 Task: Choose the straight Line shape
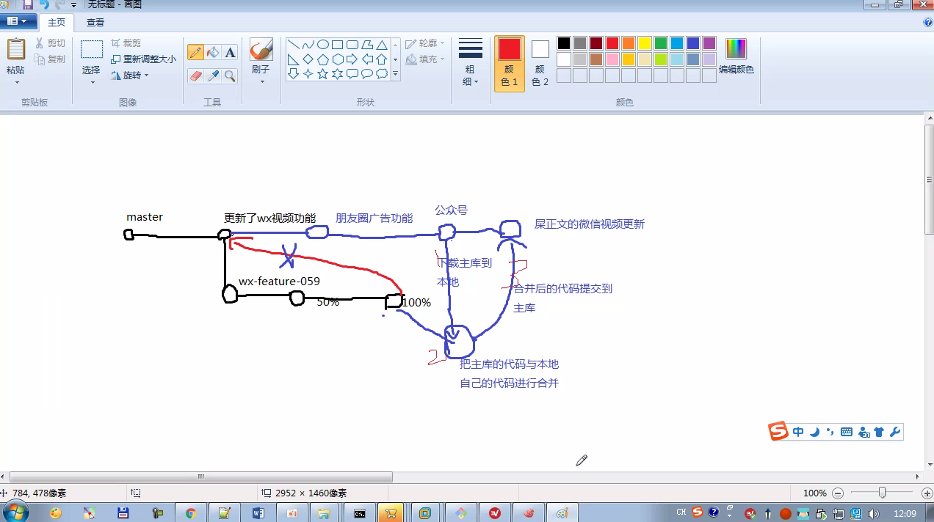[x=294, y=45]
